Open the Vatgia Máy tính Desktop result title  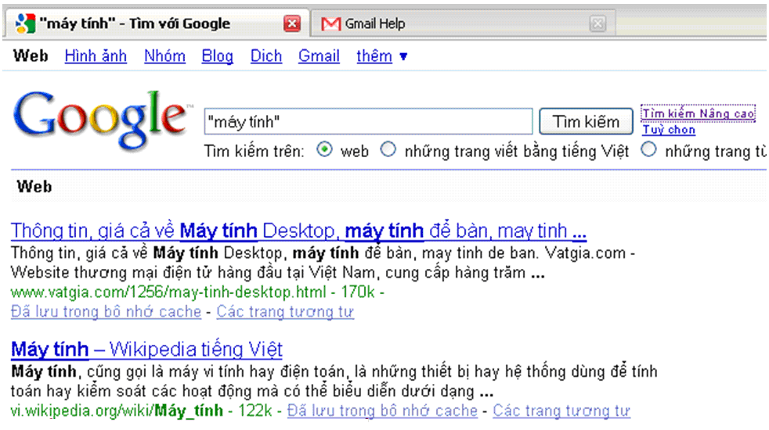(x=298, y=231)
